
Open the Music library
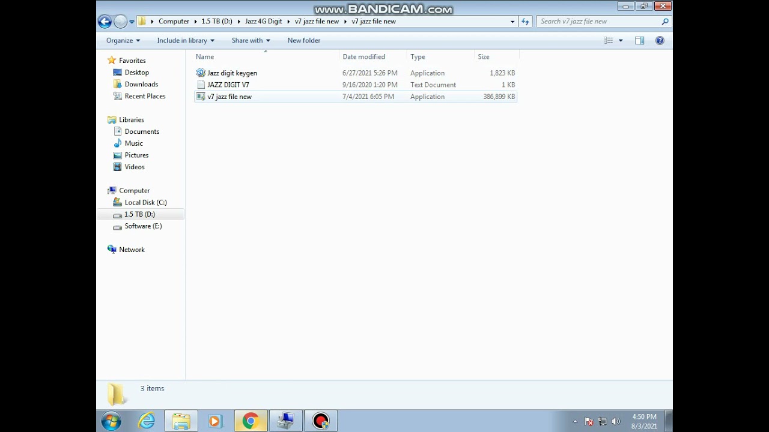point(133,143)
